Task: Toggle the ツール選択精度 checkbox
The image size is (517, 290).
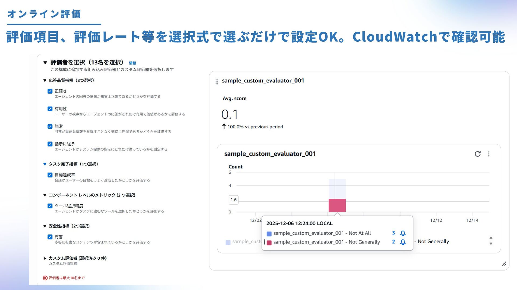Action: pos(50,206)
